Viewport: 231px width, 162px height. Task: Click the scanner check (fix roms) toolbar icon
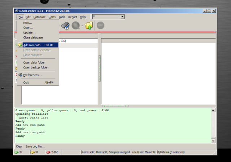[x=65, y=26]
